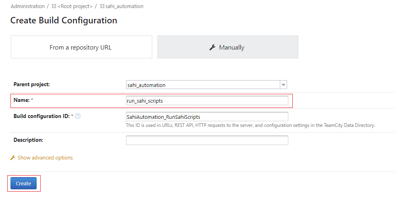Click the Parent project dropdown arrow
This screenshot has width=395, height=205.
pos(283,85)
